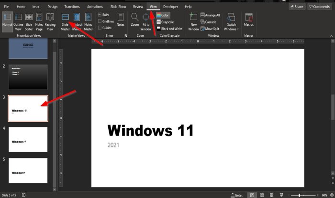Enable the Guides checkbox

tap(100, 28)
